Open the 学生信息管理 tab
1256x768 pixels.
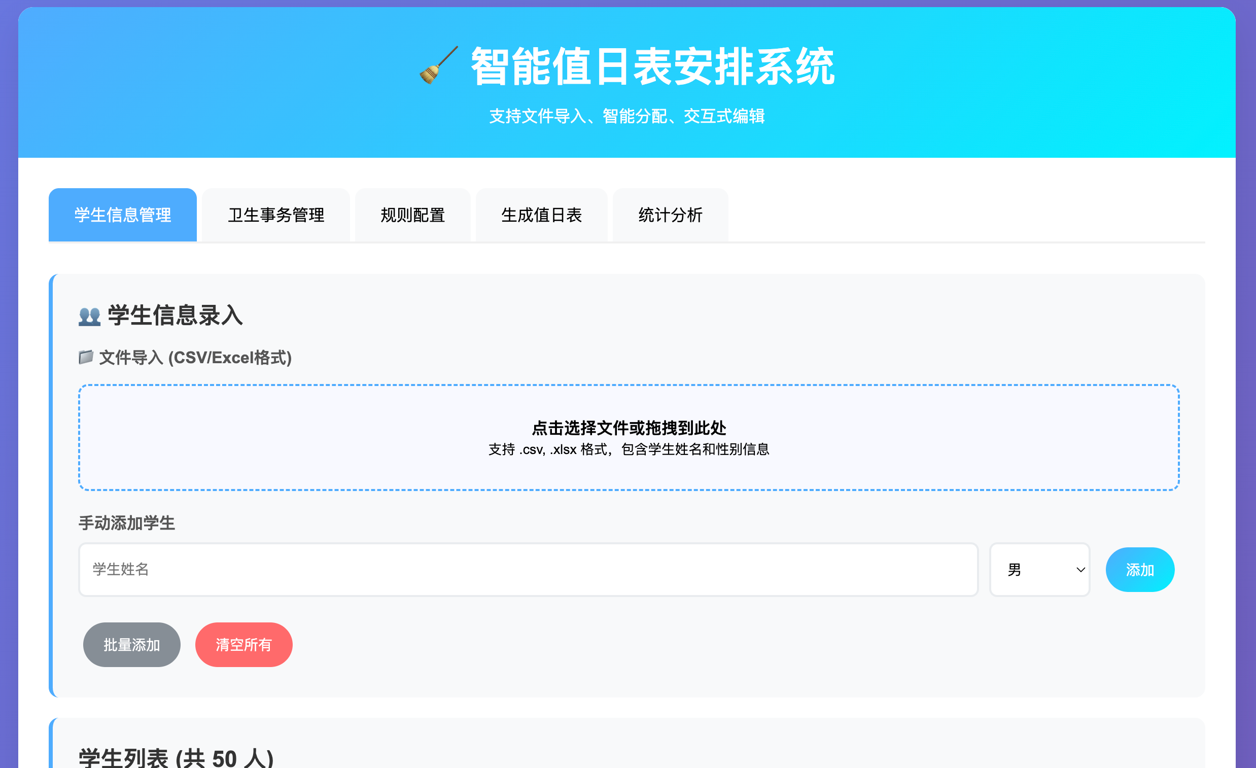(122, 215)
